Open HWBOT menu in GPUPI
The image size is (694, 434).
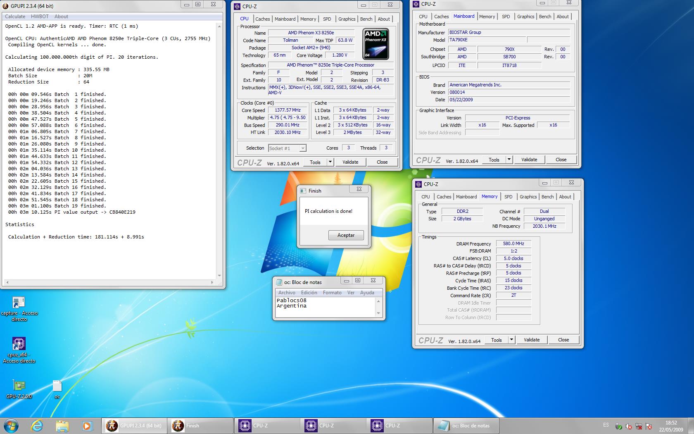[40, 17]
